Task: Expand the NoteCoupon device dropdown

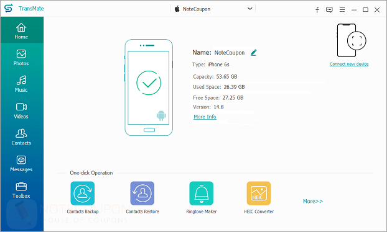Action: [249, 9]
